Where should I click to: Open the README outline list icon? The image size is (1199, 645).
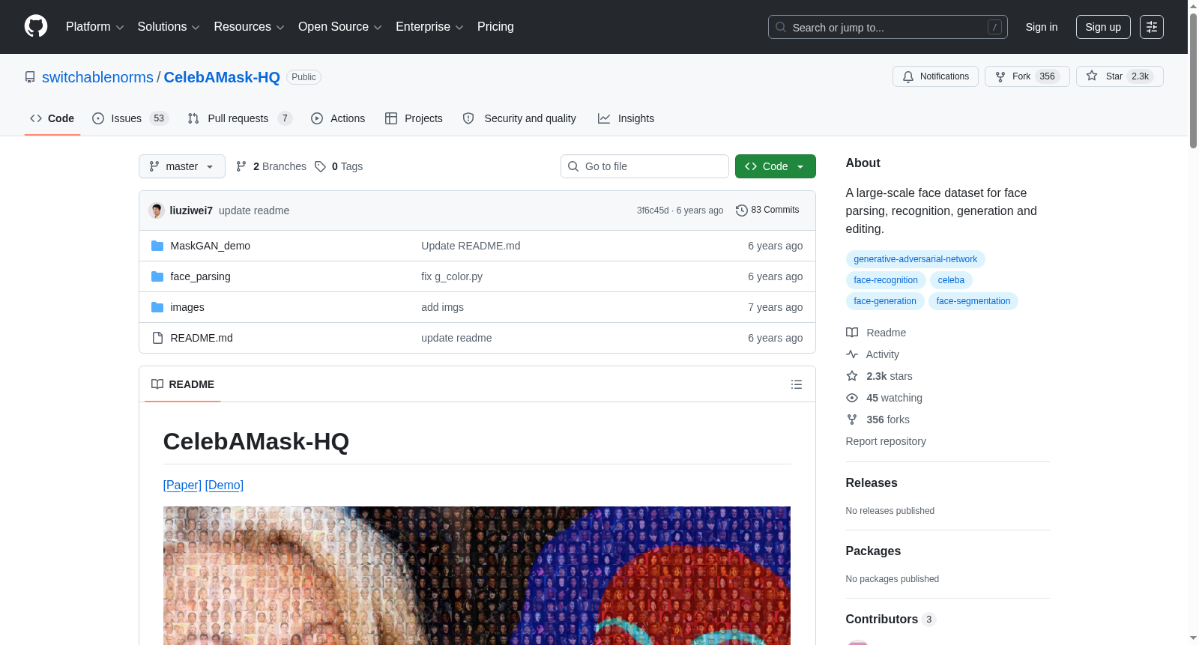pyautogui.click(x=797, y=384)
